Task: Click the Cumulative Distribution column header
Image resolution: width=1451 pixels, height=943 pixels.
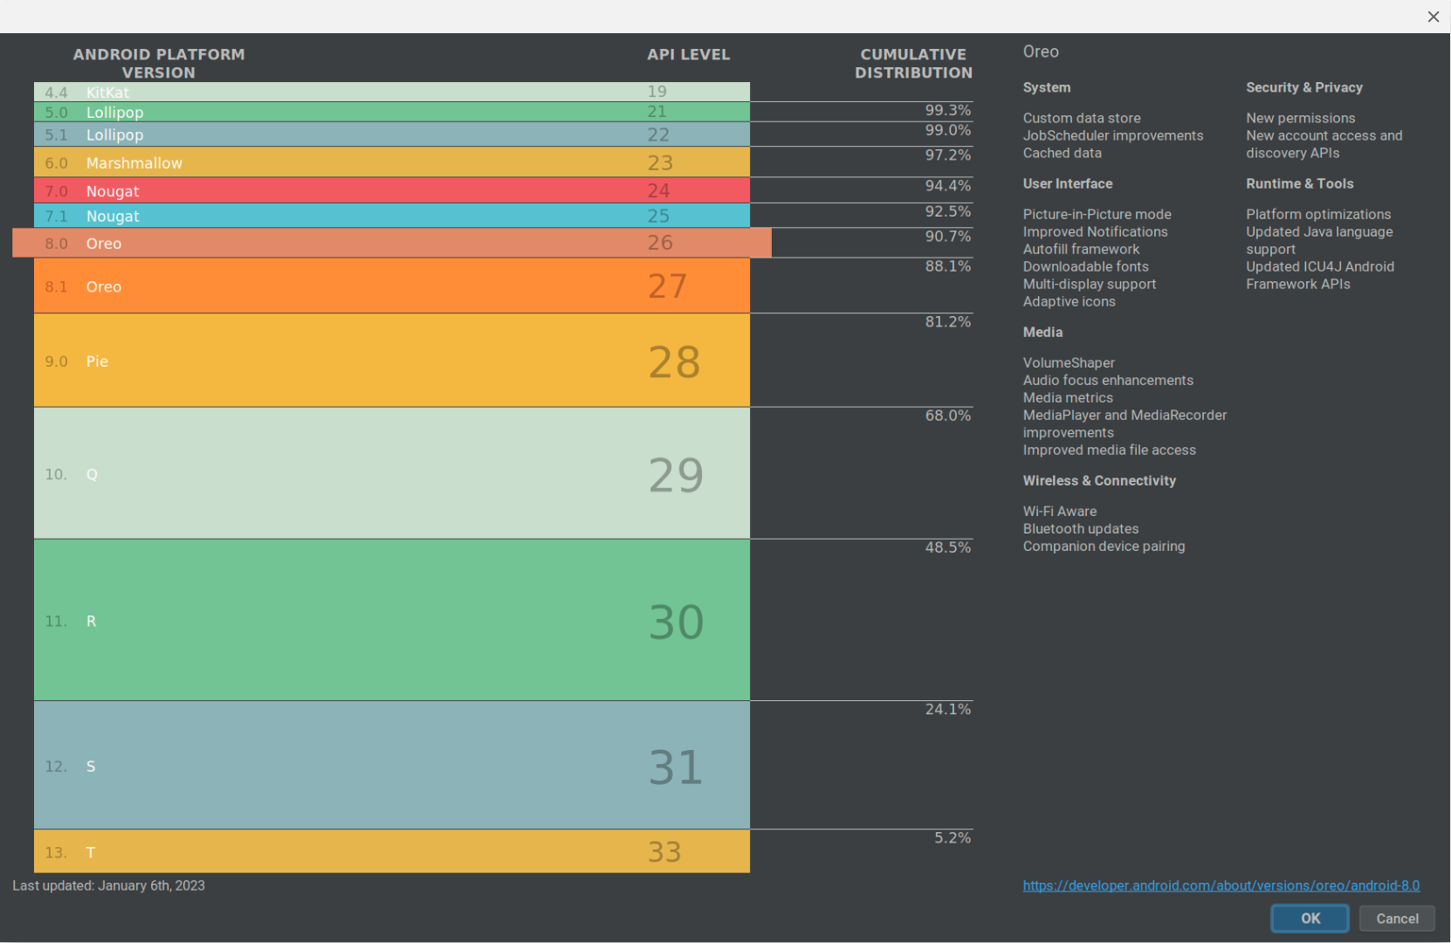Action: coord(913,64)
